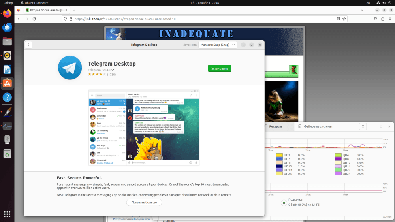Image resolution: width=395 pixels, height=222 pixels.
Task: Close the Вторая после Анапы Firefox tab
Action: (x=66, y=10)
